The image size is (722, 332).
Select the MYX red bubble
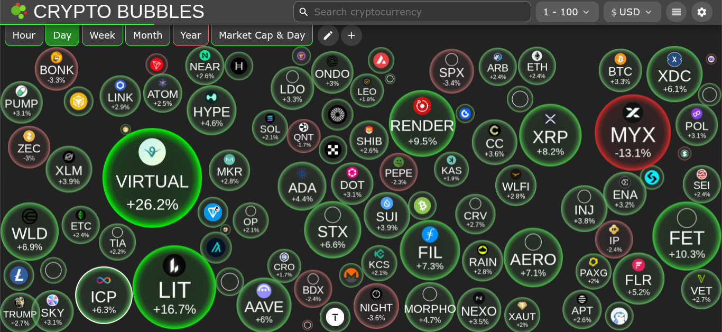point(633,133)
